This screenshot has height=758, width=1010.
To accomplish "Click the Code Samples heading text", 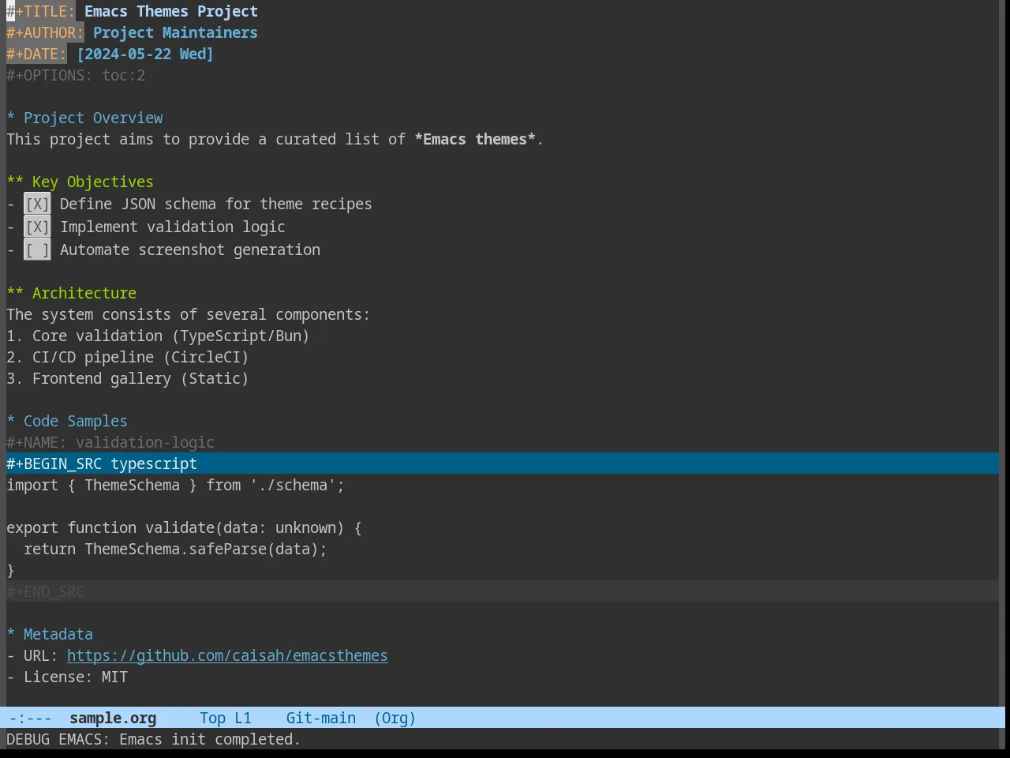I will 76,421.
